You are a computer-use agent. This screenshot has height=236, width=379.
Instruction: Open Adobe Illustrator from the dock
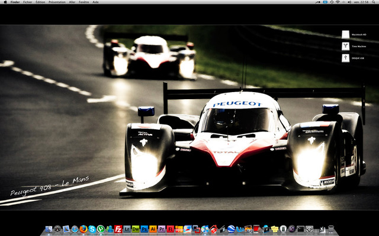(153, 229)
